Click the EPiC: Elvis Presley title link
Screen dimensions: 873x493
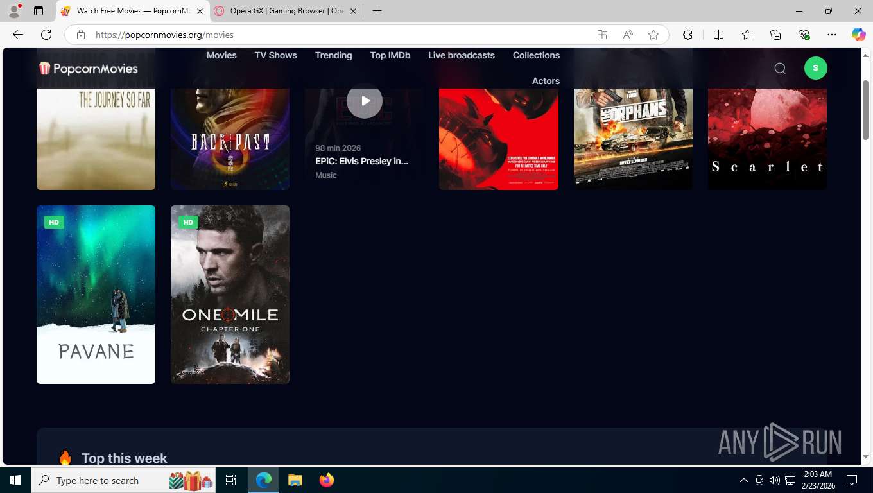pos(362,161)
